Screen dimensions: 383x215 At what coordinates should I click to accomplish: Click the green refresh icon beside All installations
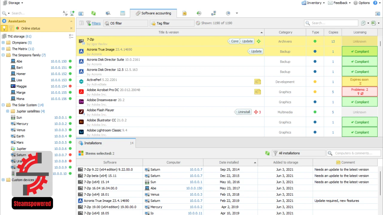point(268,153)
